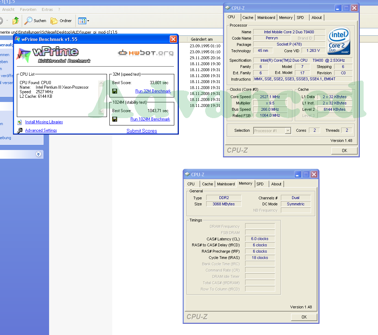Close the lower CPU-Z window

coord(314,175)
